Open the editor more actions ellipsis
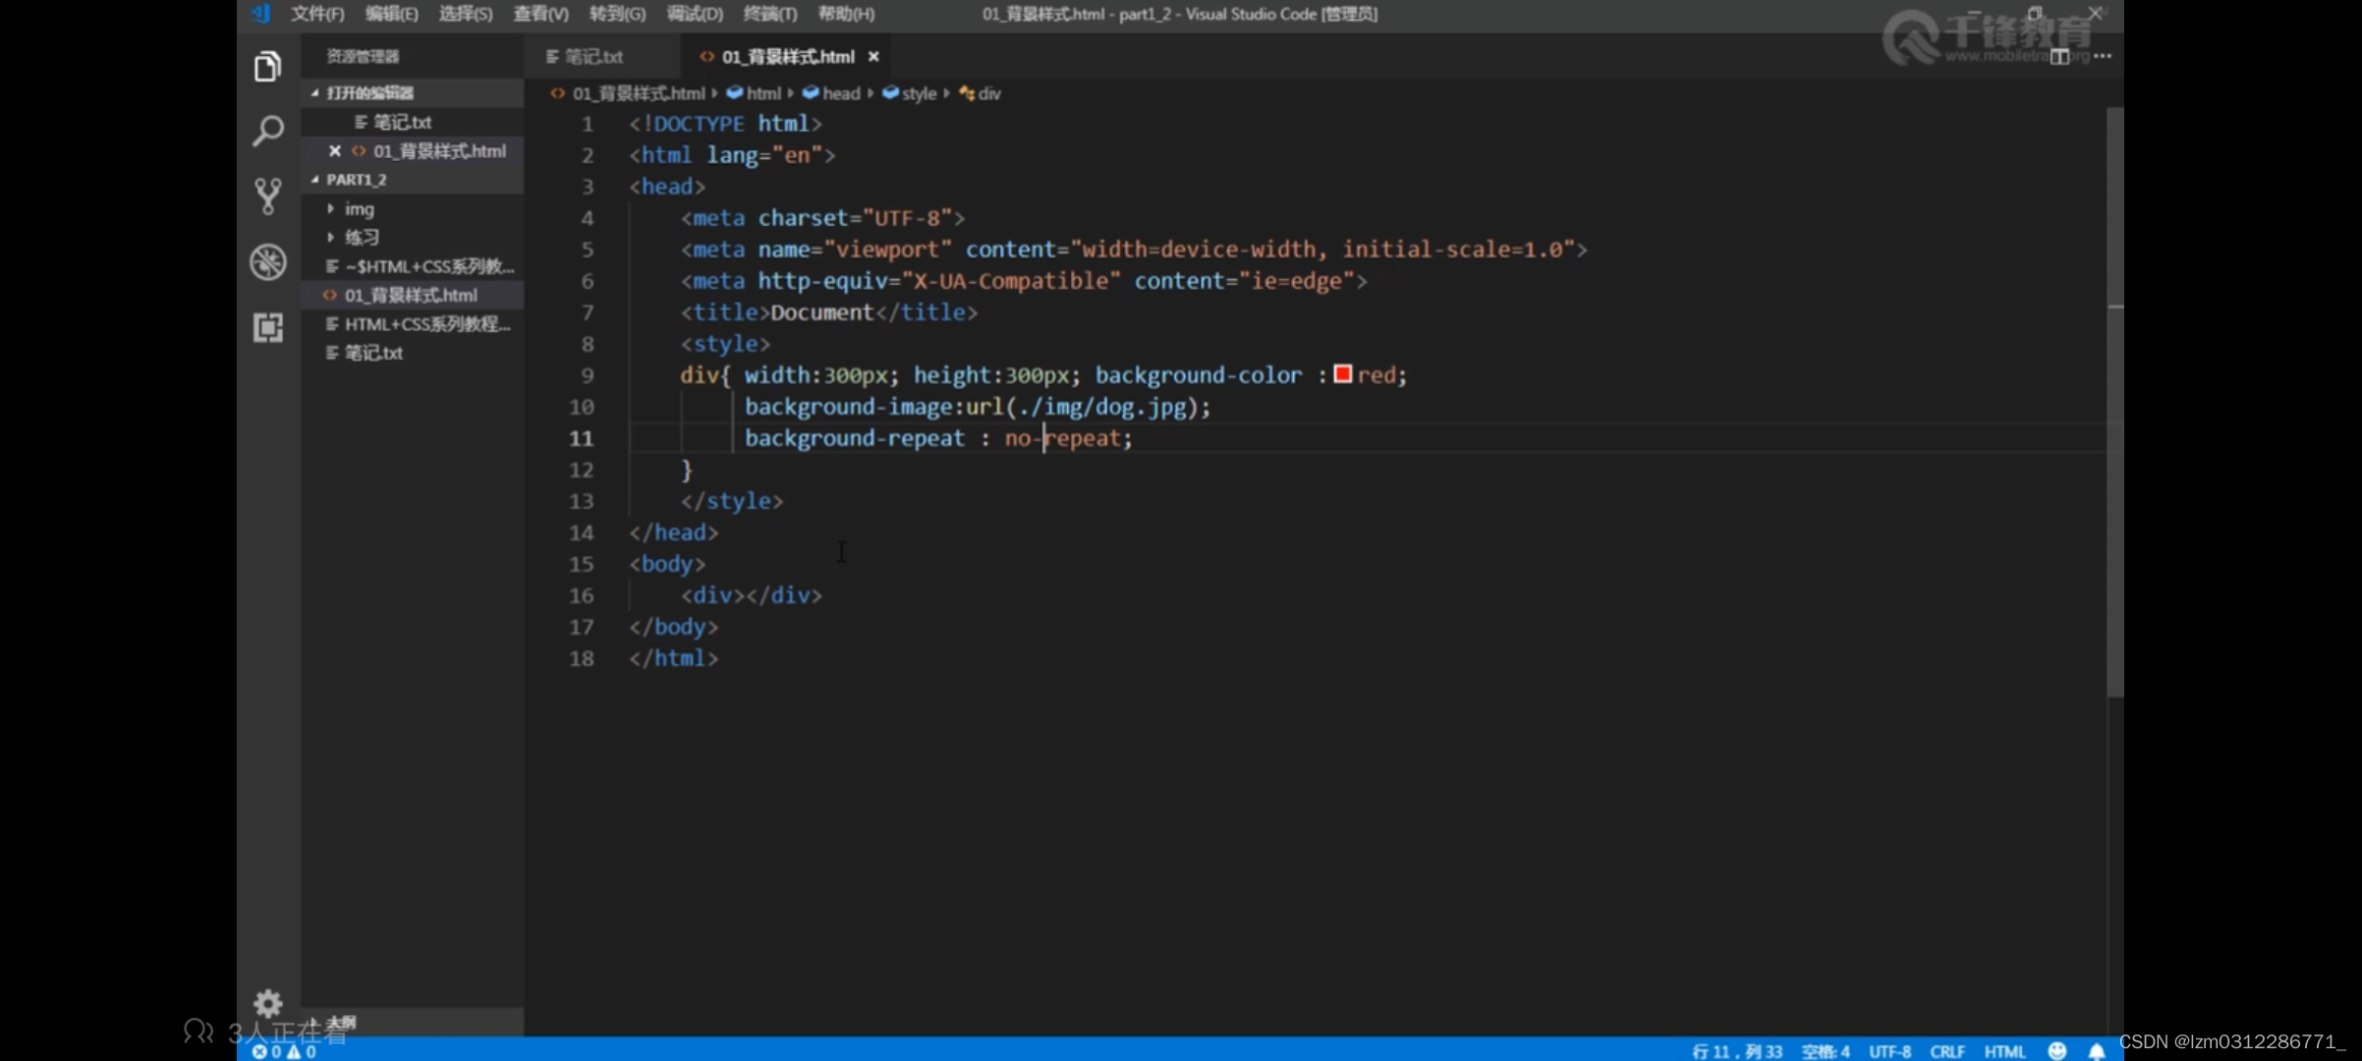 tap(2103, 56)
